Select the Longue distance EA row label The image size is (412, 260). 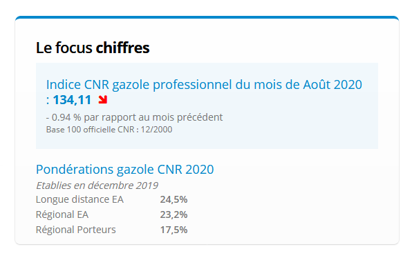click(79, 199)
